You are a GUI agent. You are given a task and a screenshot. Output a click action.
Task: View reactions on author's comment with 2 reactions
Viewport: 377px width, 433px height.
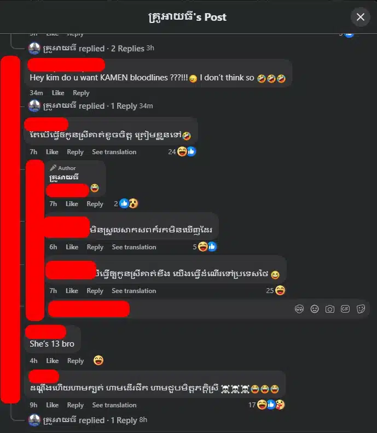coord(126,204)
